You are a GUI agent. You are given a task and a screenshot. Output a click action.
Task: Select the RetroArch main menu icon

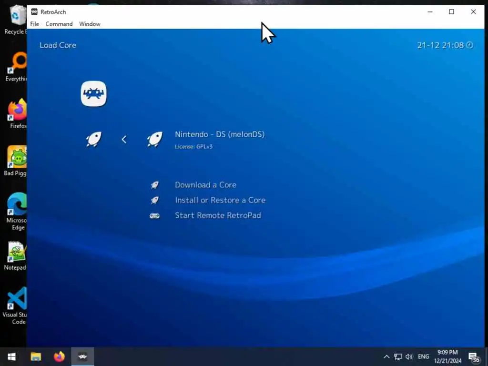click(94, 94)
